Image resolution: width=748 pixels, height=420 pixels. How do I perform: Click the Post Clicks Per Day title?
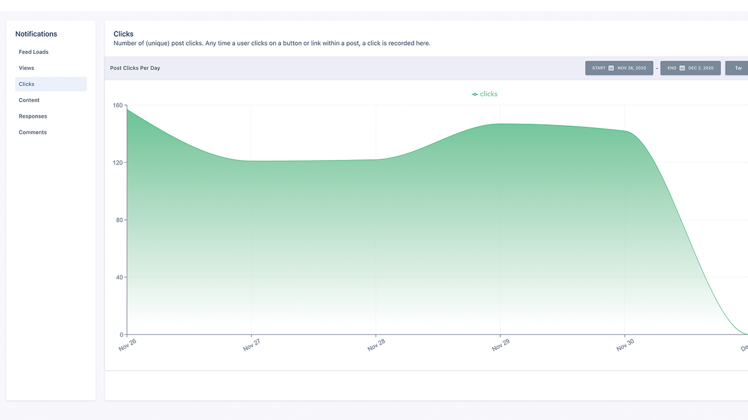pyautogui.click(x=135, y=68)
